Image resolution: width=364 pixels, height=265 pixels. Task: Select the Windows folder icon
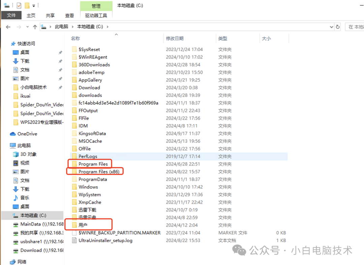[74, 187]
